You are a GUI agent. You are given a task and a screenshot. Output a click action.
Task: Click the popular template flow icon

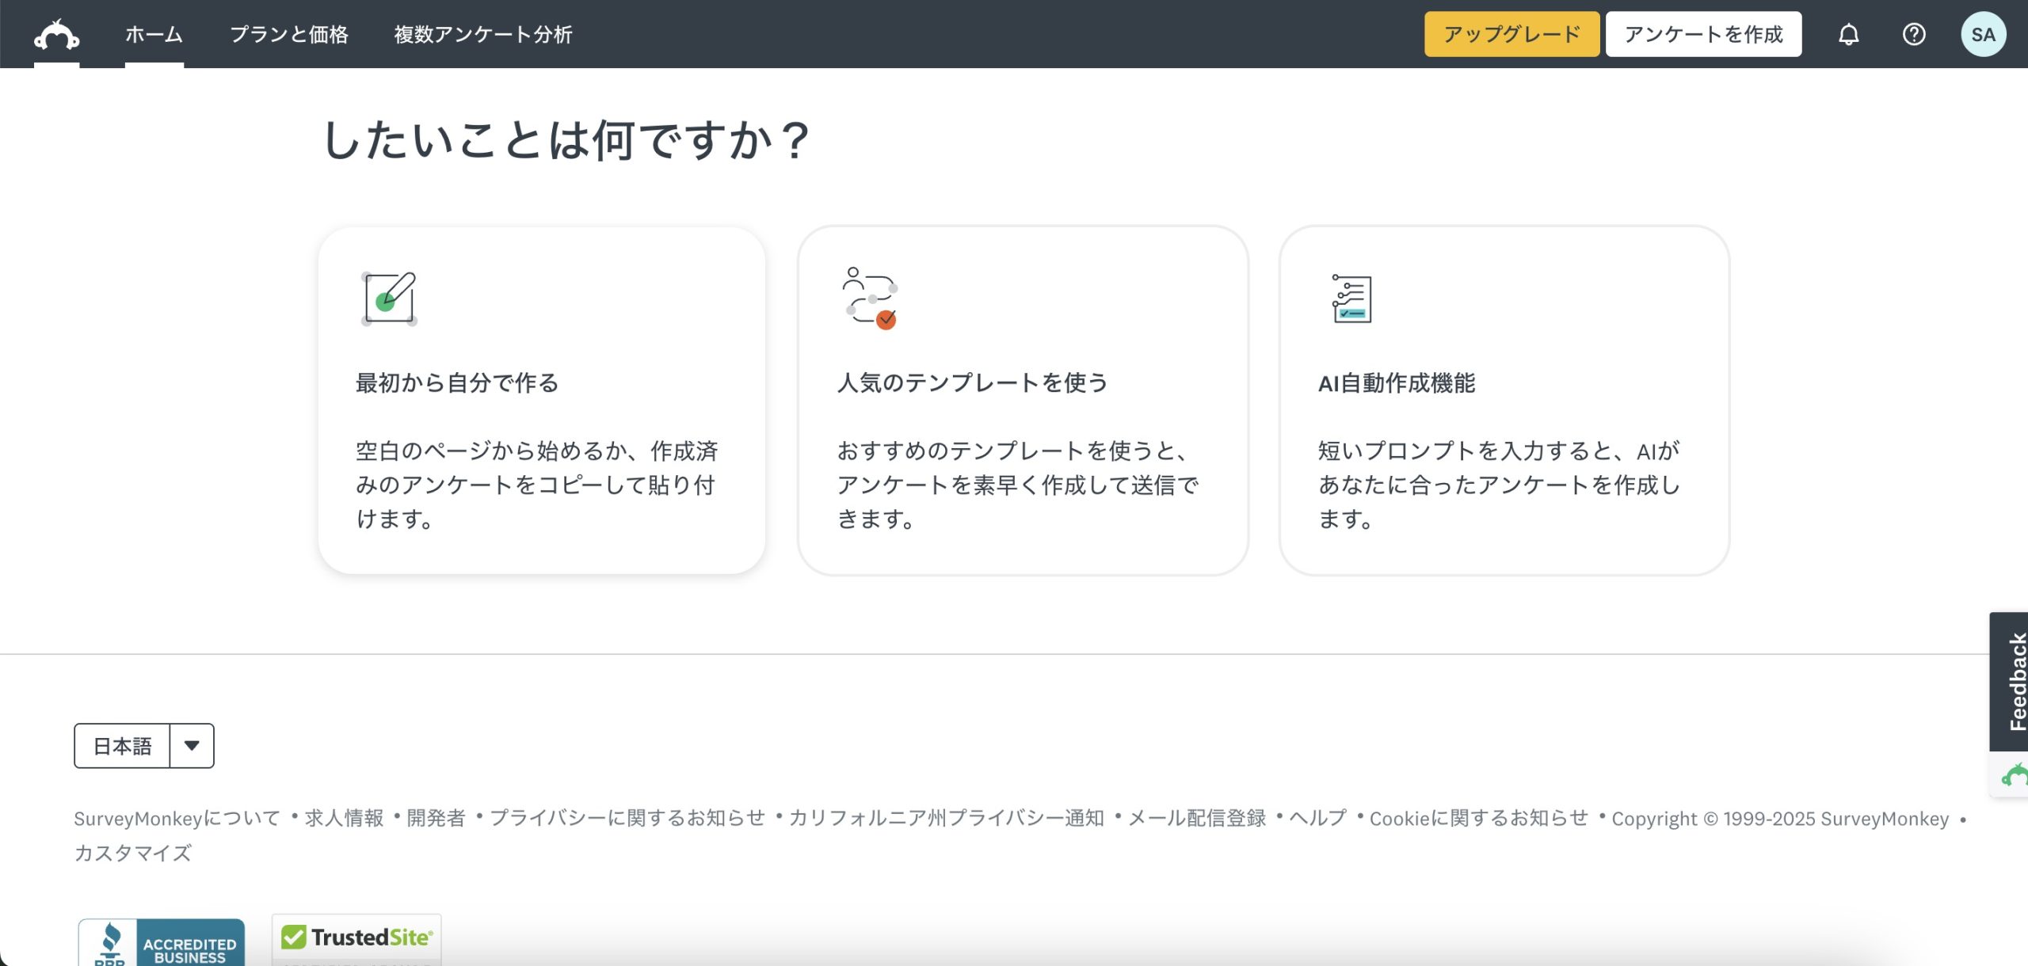click(870, 298)
